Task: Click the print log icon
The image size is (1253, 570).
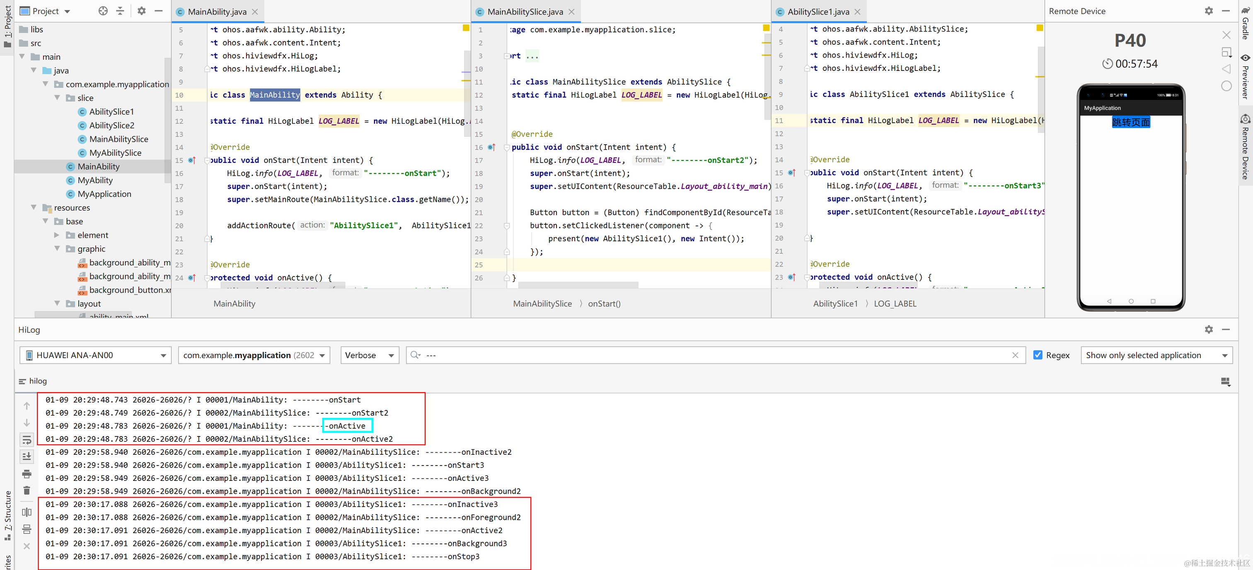Action: [27, 474]
